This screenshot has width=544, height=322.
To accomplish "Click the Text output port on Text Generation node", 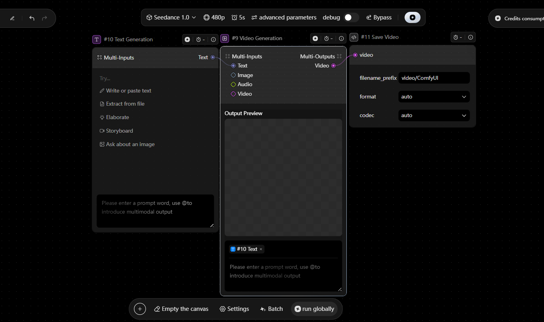I will 213,58.
